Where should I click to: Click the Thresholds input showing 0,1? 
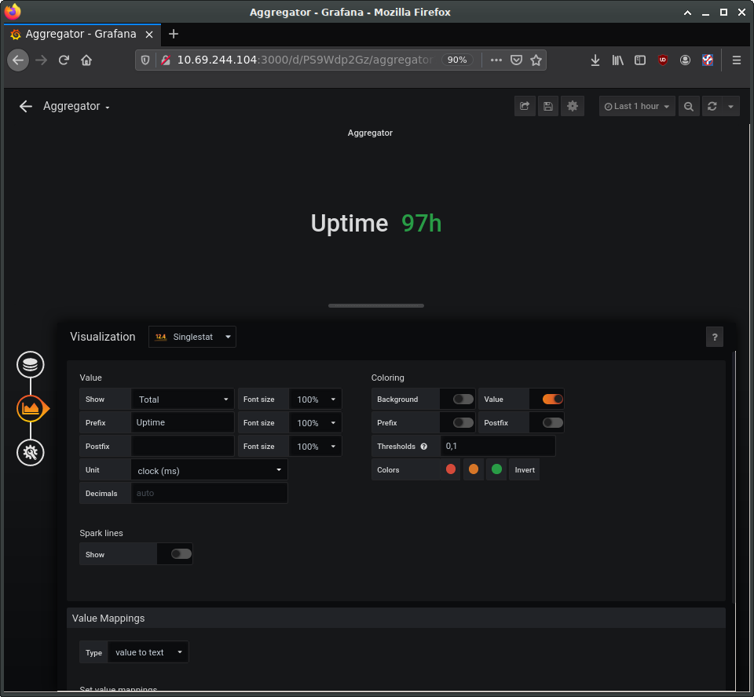tap(498, 446)
